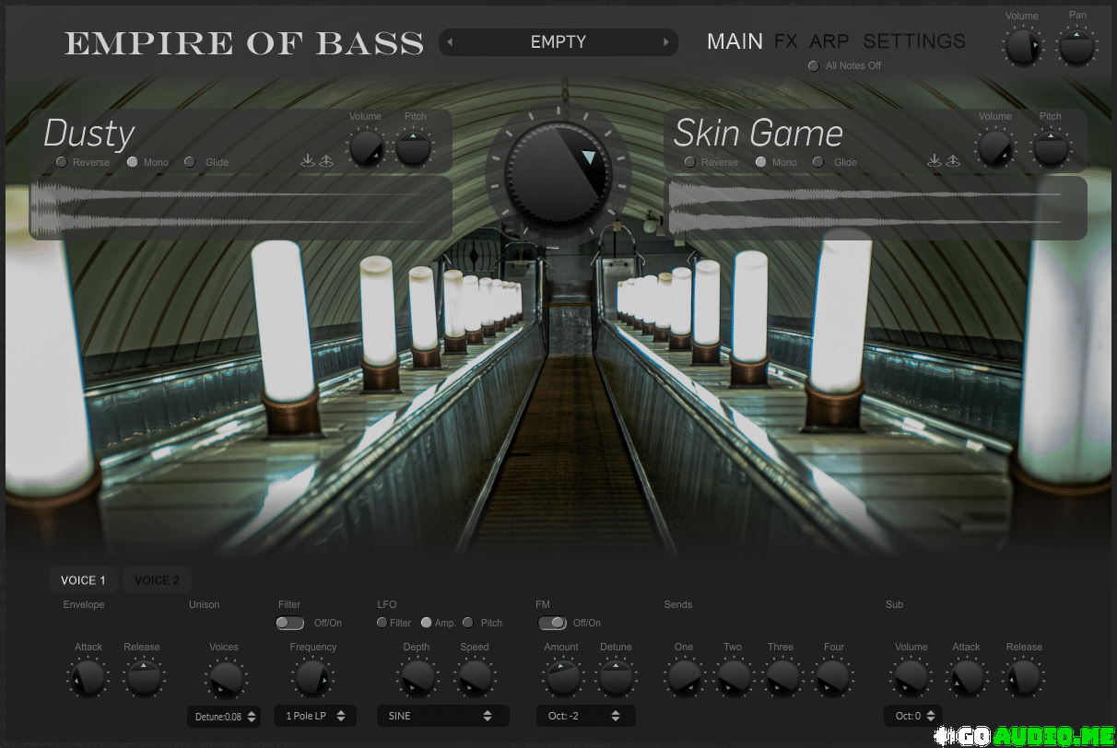Click the All Notes Off button

[813, 65]
